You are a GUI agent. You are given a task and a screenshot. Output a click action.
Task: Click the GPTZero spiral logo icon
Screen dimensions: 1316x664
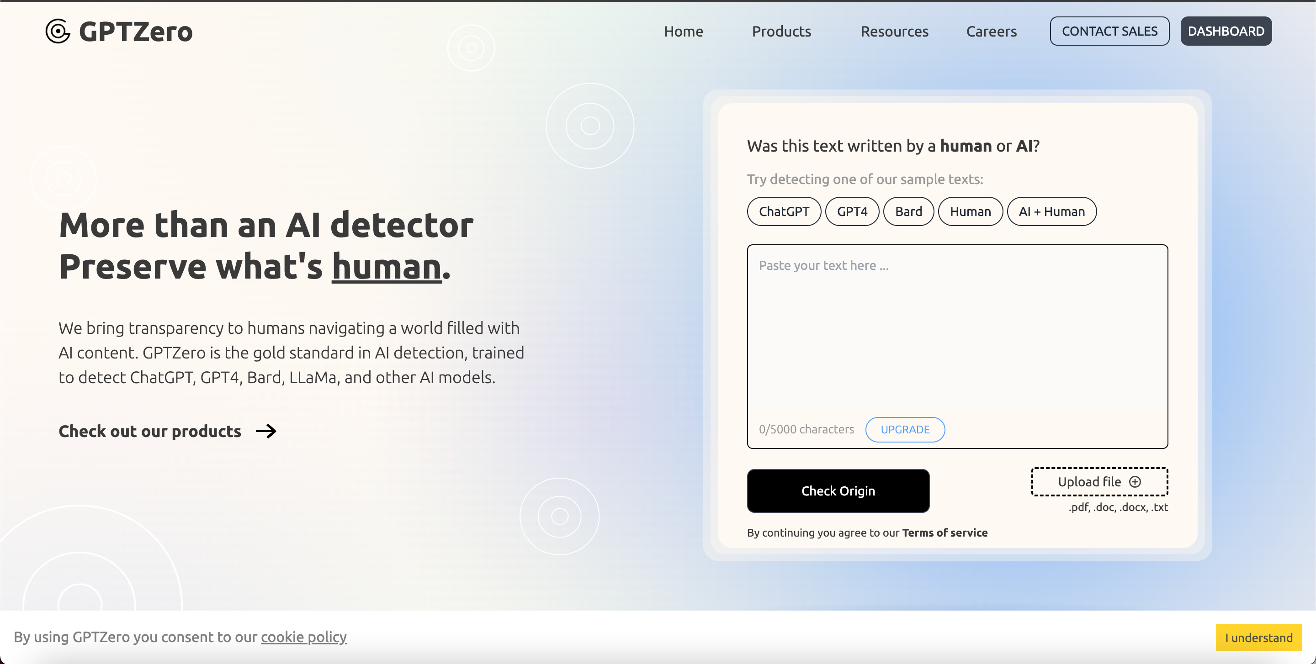[x=58, y=31]
